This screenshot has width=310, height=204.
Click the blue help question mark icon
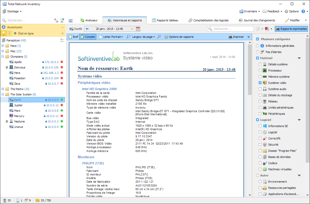pyautogui.click(x=303, y=11)
